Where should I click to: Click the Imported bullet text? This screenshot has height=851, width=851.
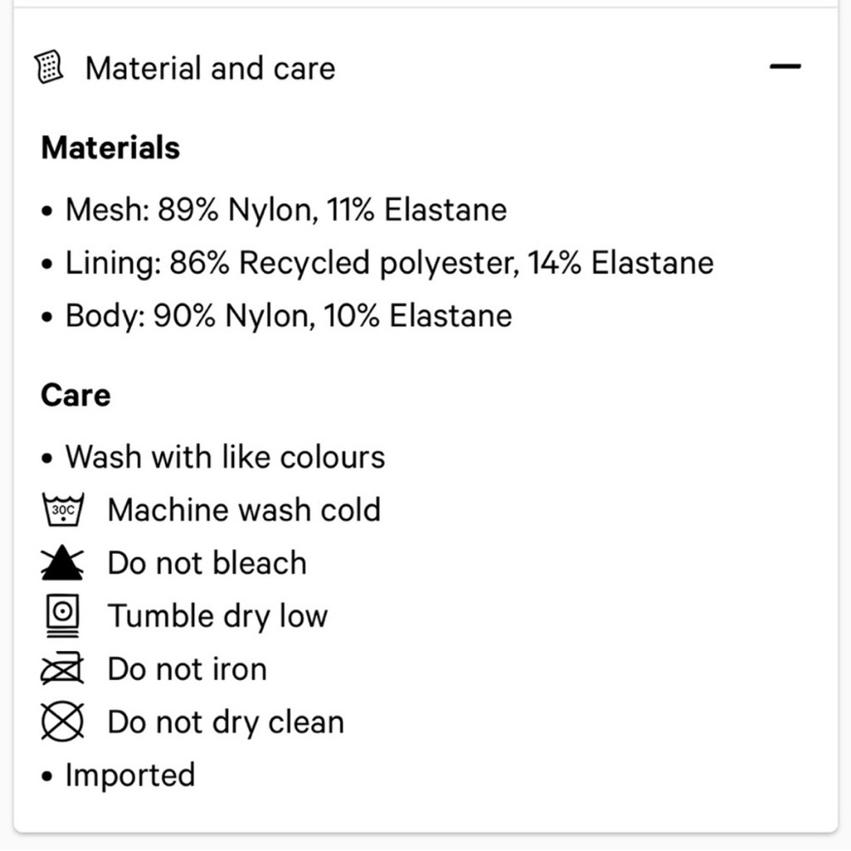click(130, 775)
